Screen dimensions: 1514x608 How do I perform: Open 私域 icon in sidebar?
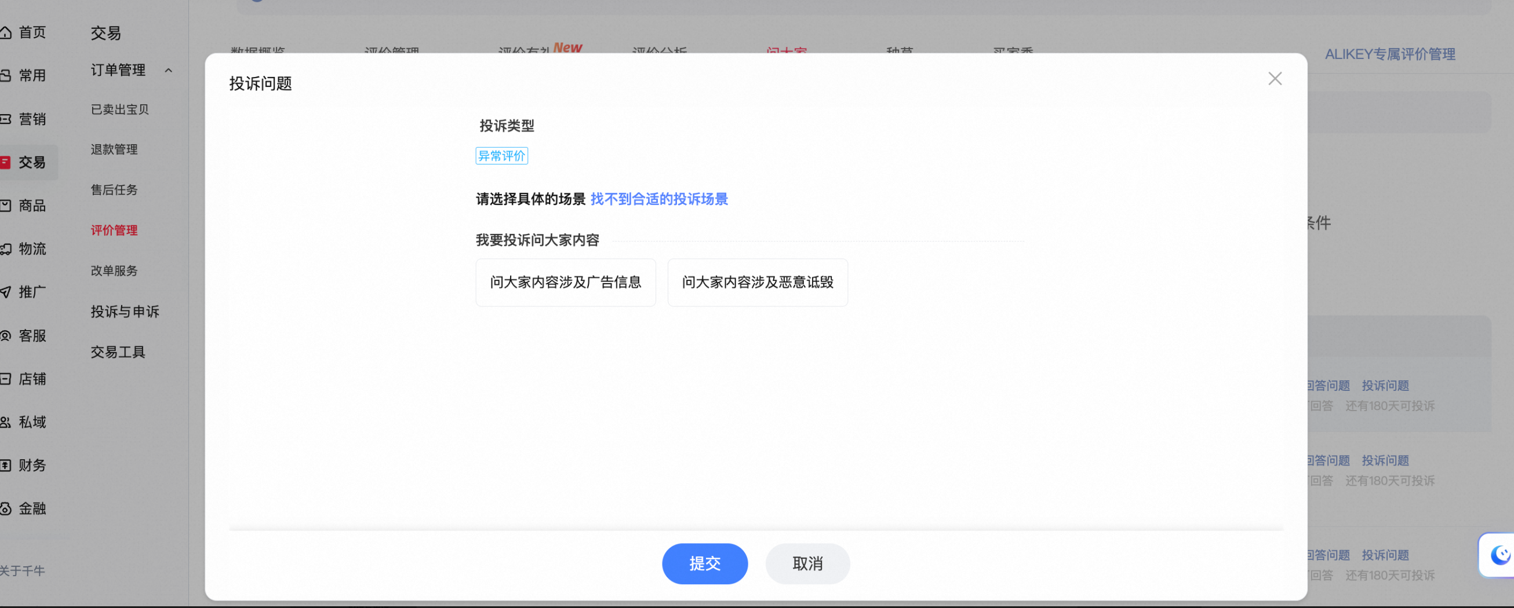pyautogui.click(x=6, y=422)
